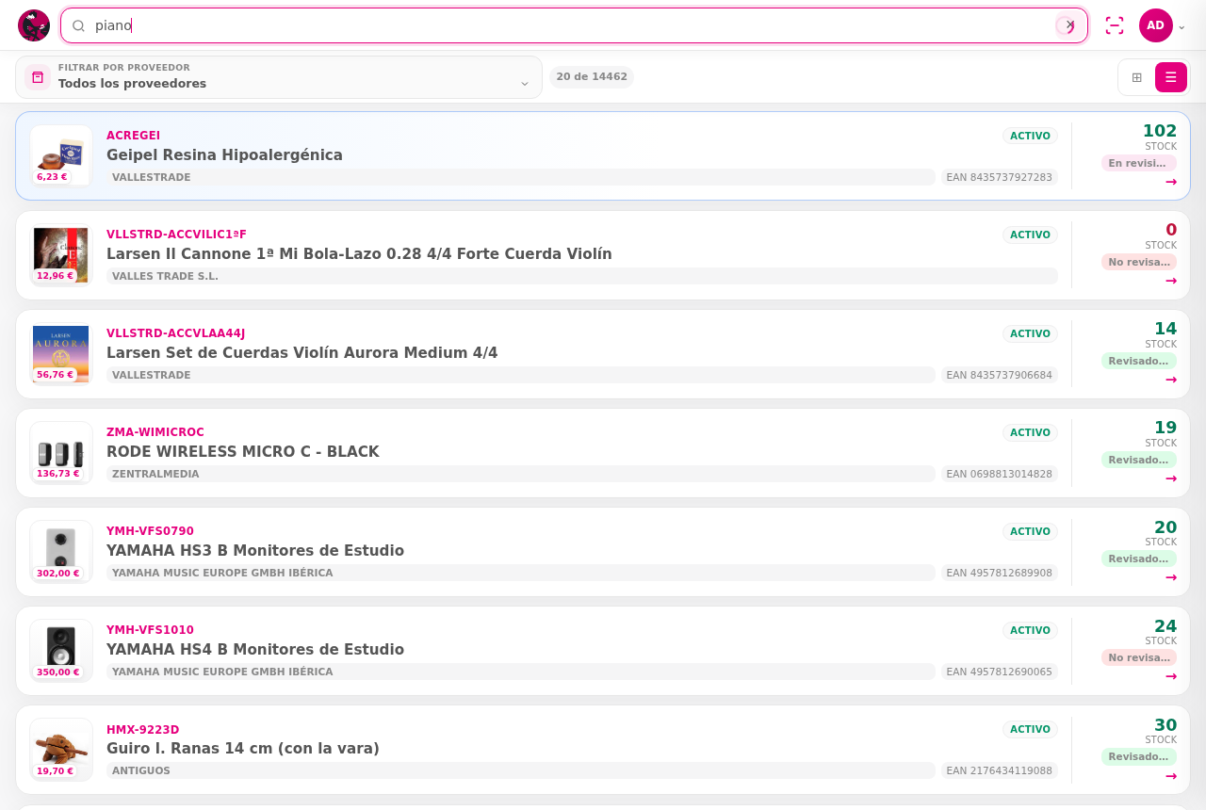Click SKU code ZMA-WIMICROC
The image size is (1206, 810).
coord(155,432)
